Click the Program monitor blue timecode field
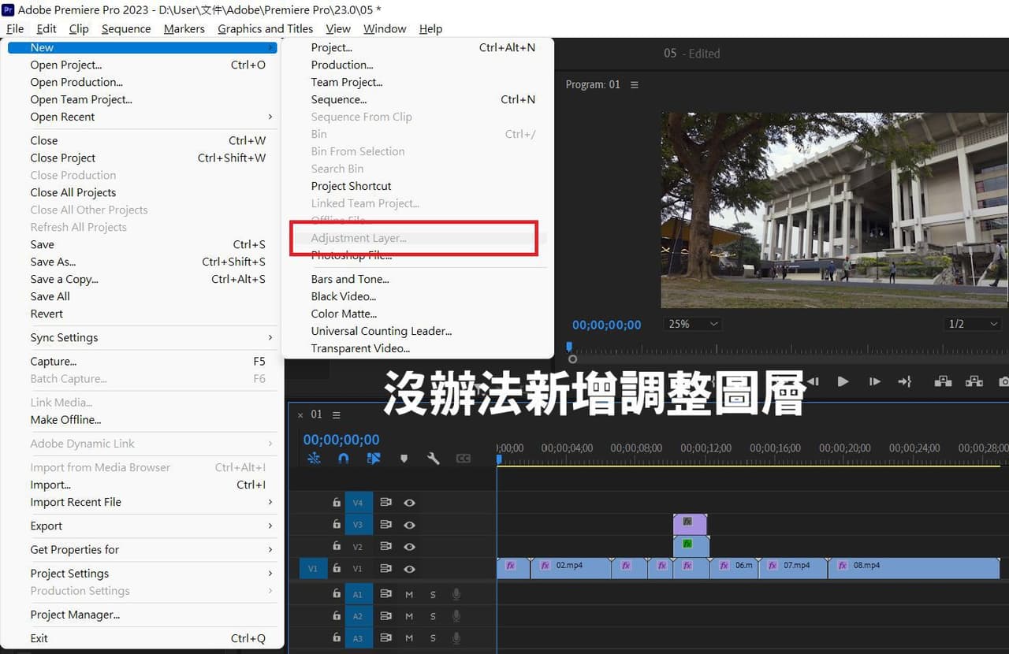Image resolution: width=1009 pixels, height=654 pixels. [x=607, y=325]
